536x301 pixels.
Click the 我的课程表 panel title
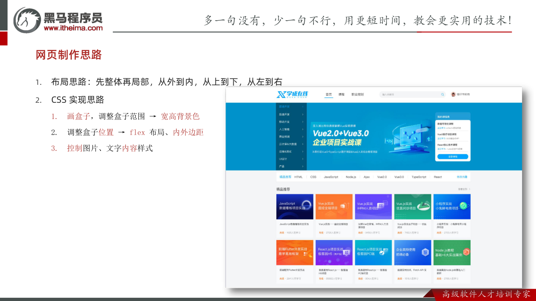(444, 117)
